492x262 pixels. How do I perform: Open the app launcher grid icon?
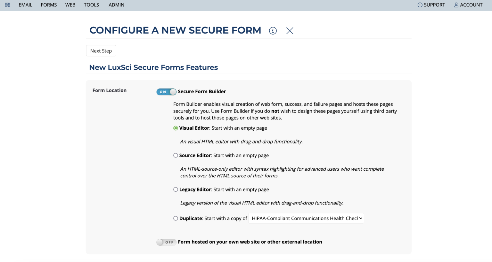point(7,5)
